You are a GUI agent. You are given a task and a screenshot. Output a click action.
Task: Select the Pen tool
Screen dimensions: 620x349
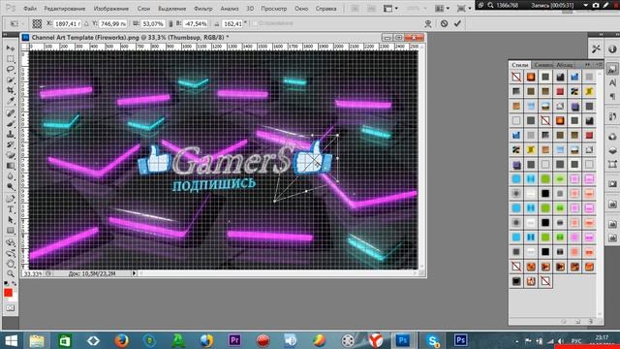coord(11,199)
